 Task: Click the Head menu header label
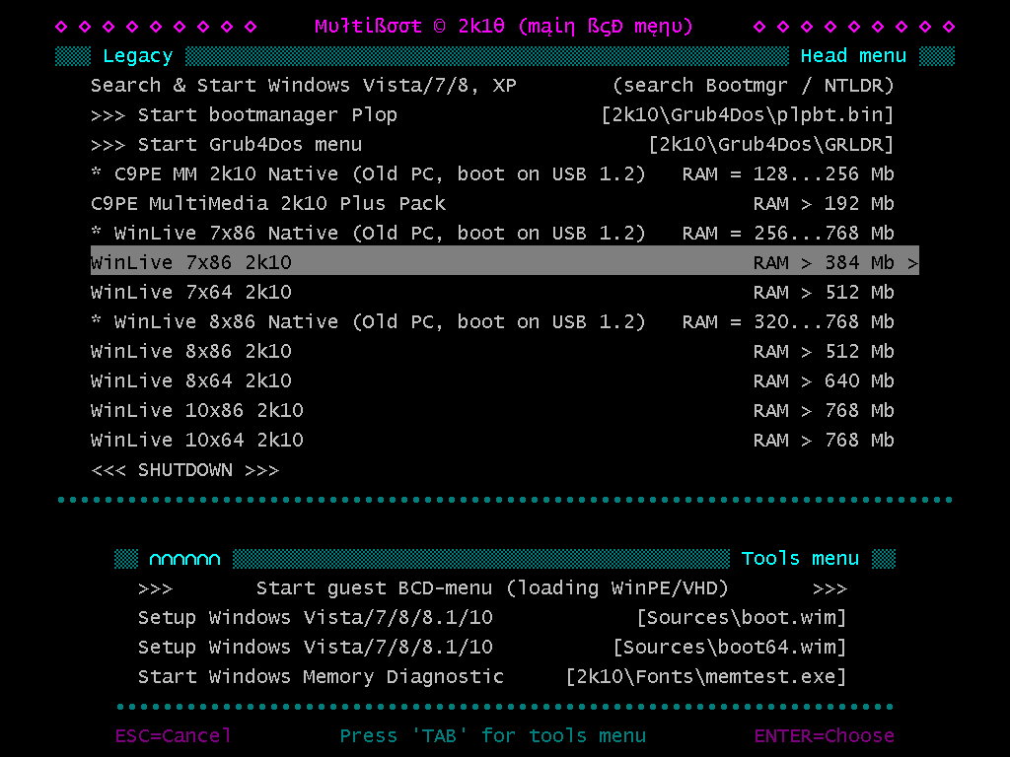(853, 56)
